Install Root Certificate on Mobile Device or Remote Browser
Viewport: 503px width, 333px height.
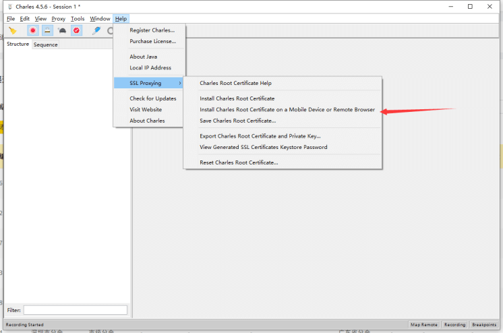point(287,109)
